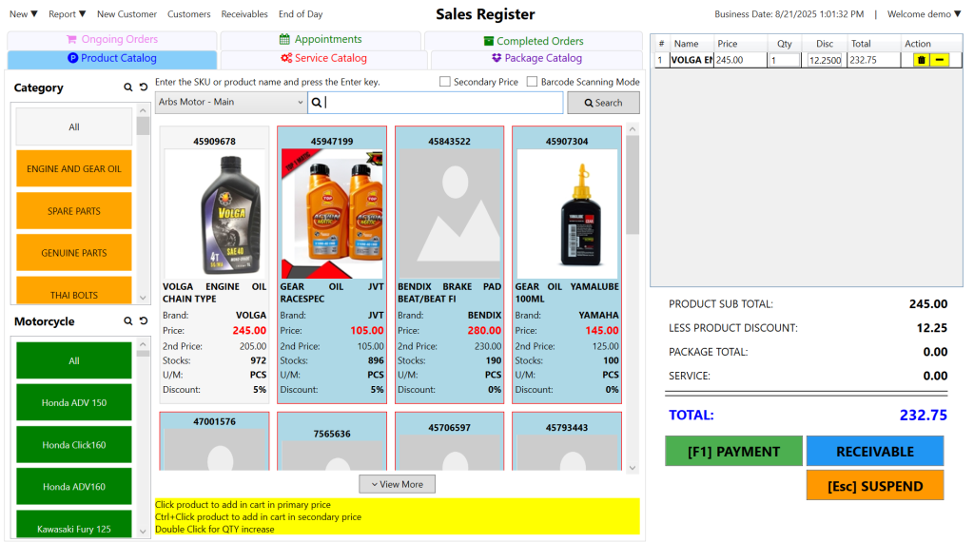Click the Esc SUSPEND button

[x=875, y=485]
